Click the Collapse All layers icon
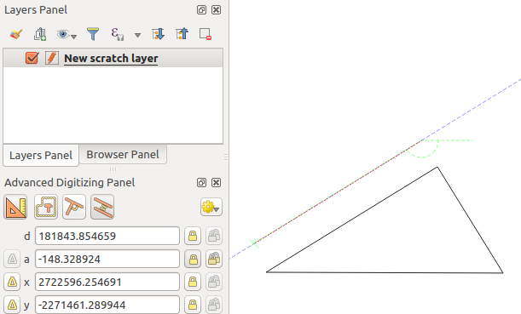 182,34
